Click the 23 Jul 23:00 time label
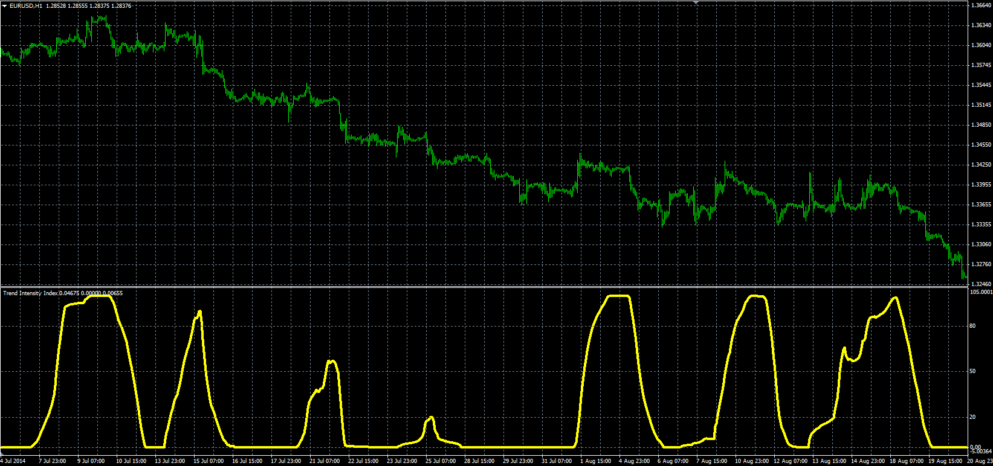The width and height of the screenshot is (993, 466). point(402,461)
